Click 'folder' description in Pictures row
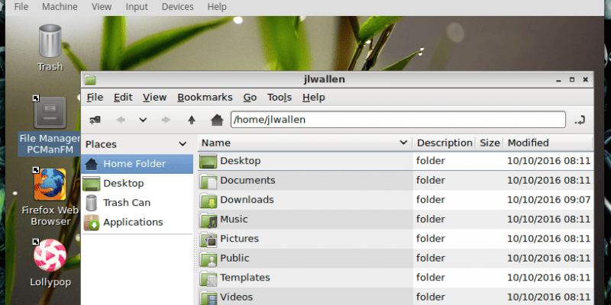The width and height of the screenshot is (611, 305). [x=431, y=239]
